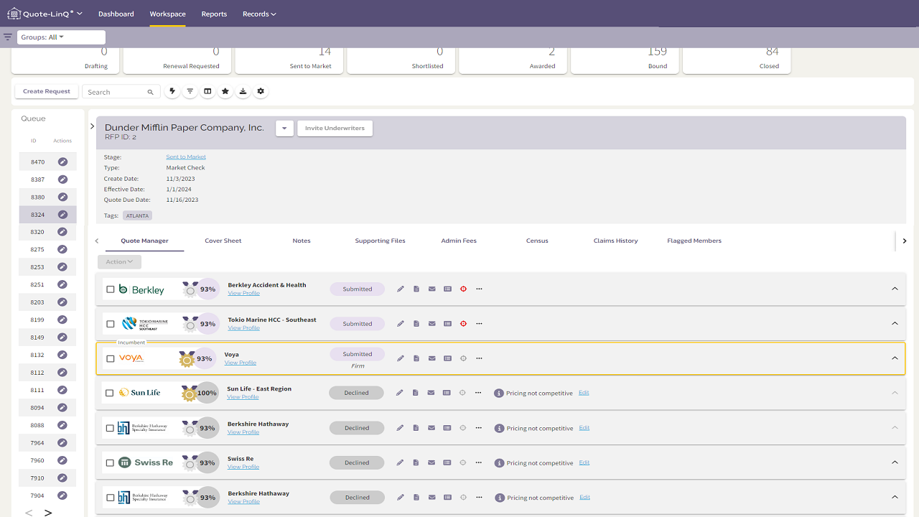The image size is (919, 517).
Task: Check the last Berkshire Hathaway row checkbox
Action: click(x=110, y=498)
